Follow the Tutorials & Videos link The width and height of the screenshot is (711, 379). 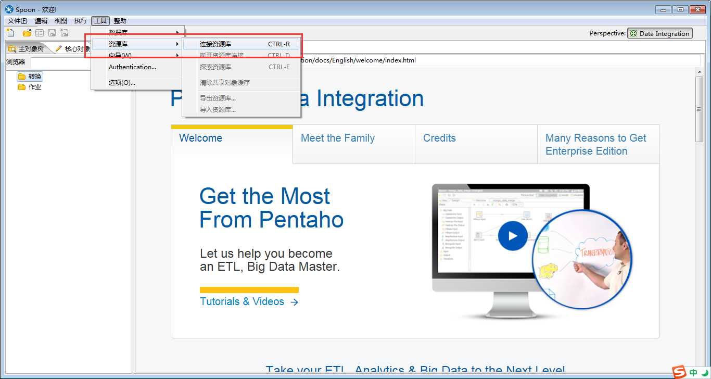249,301
